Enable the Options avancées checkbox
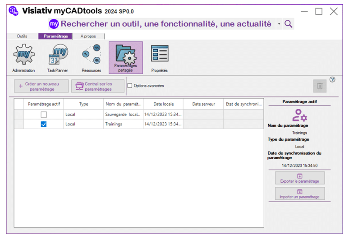Image resolution: width=349 pixels, height=240 pixels. coord(130,86)
